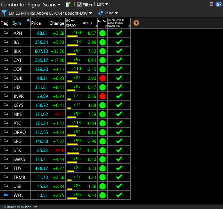
Task: Toggle the flag for SWKS
Action: click(x=6, y=159)
